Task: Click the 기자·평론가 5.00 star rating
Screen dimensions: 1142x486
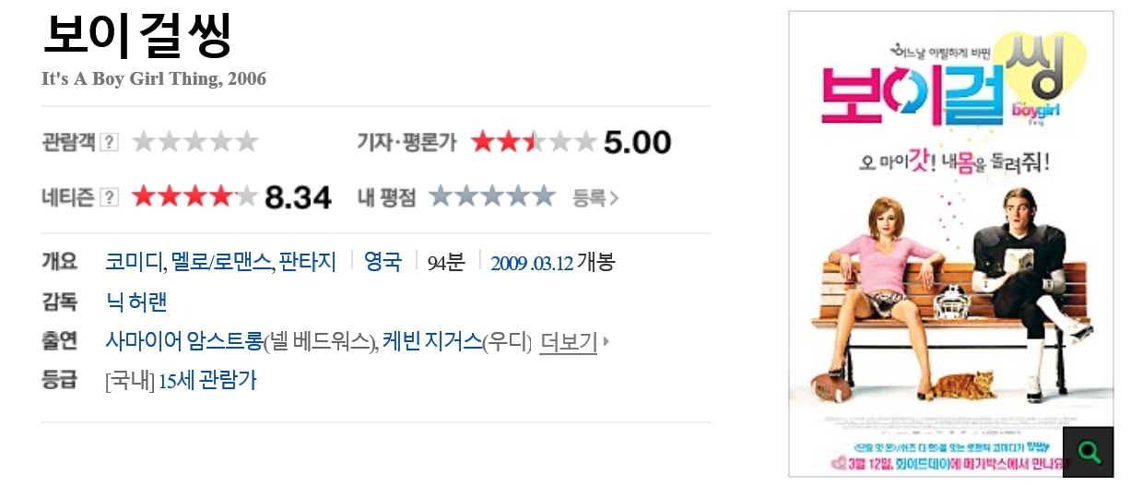Action: pos(533,142)
